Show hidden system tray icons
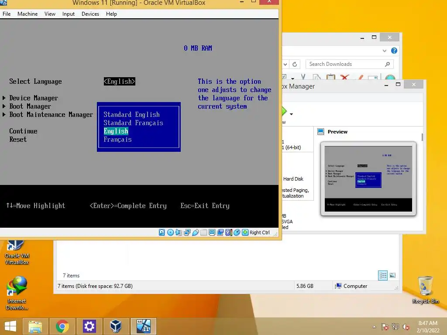Viewport: 447px width, 335px height. (374, 327)
